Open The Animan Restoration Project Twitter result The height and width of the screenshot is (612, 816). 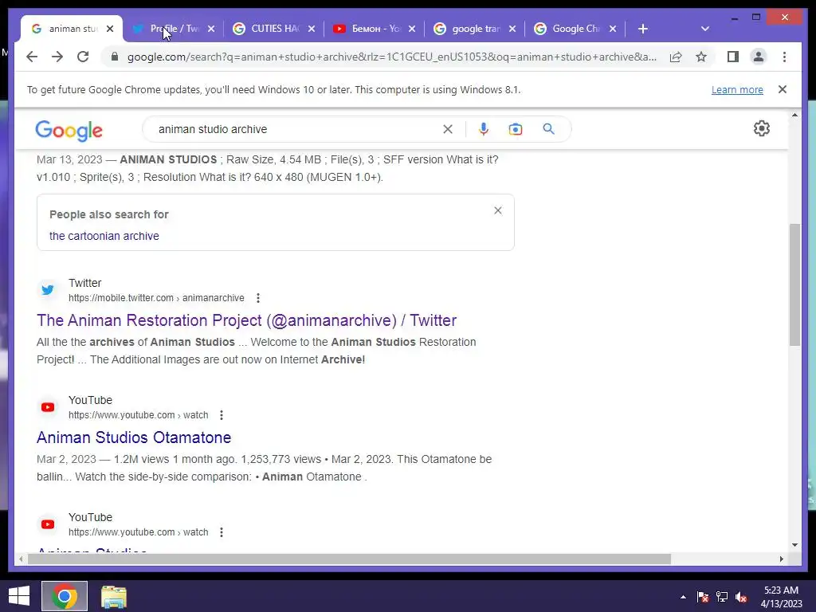coord(246,320)
